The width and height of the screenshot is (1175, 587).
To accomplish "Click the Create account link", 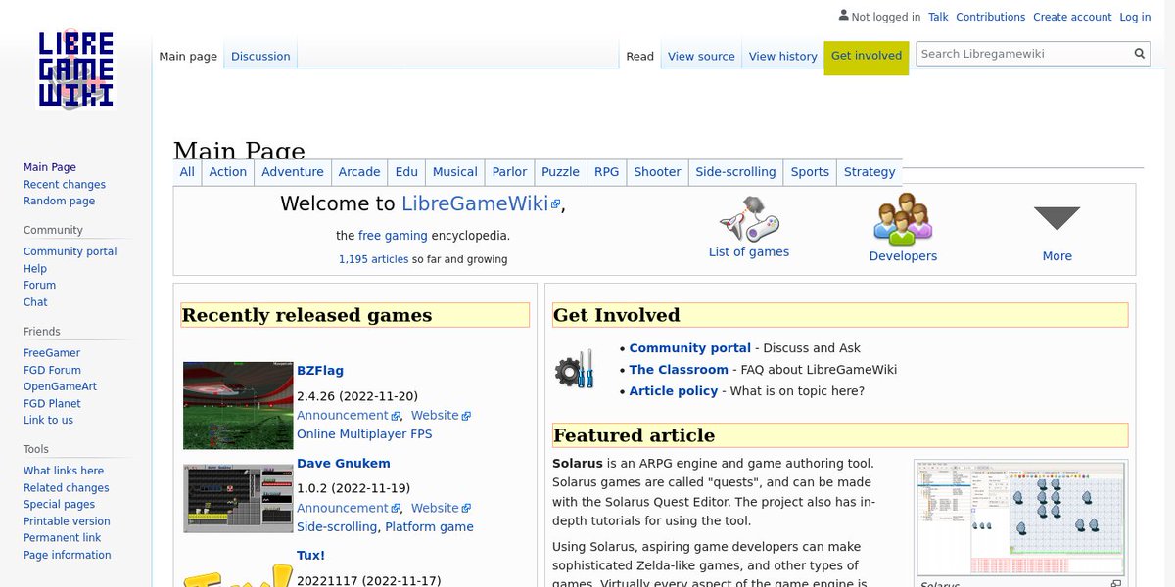I will [1072, 17].
